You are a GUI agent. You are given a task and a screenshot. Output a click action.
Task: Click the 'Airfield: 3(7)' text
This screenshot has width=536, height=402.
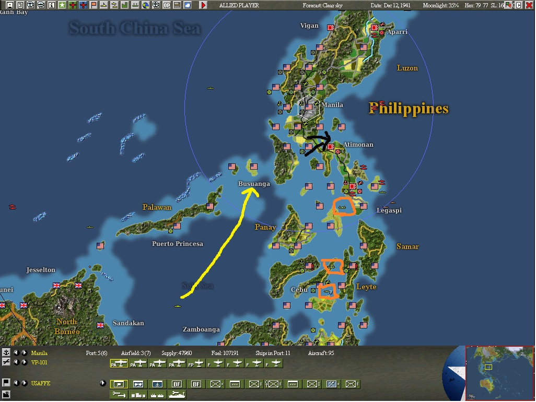[x=136, y=353]
